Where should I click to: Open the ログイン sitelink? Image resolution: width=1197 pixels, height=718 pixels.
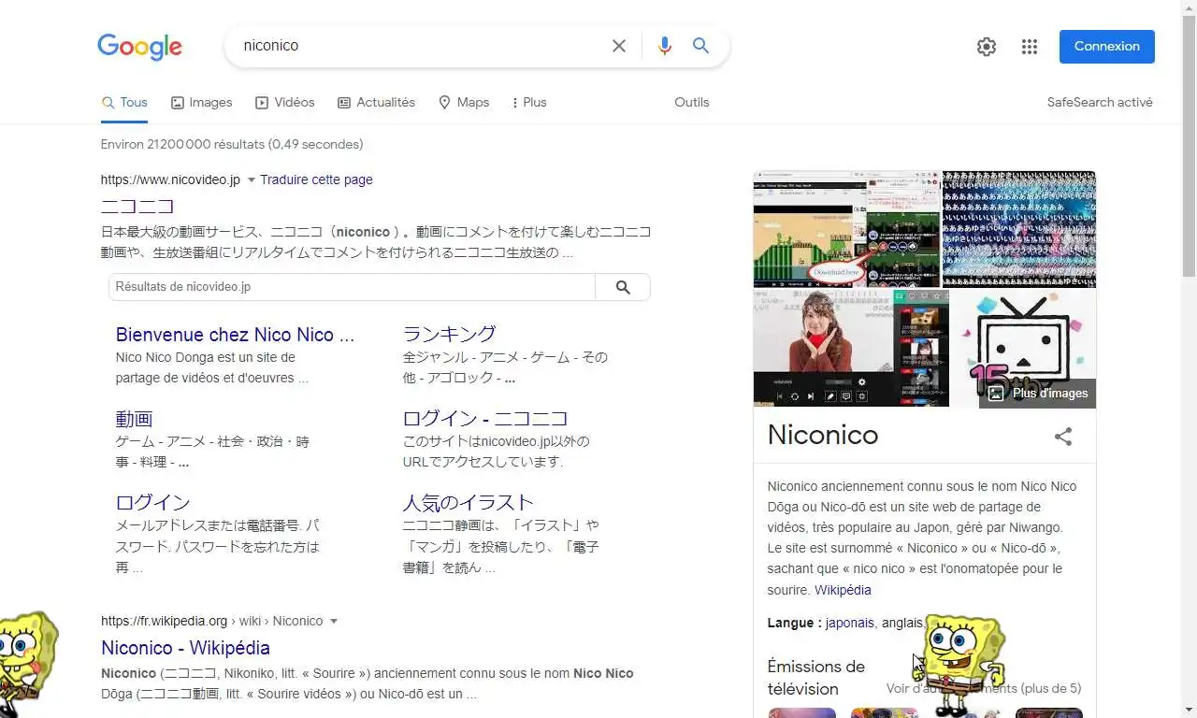coord(152,503)
